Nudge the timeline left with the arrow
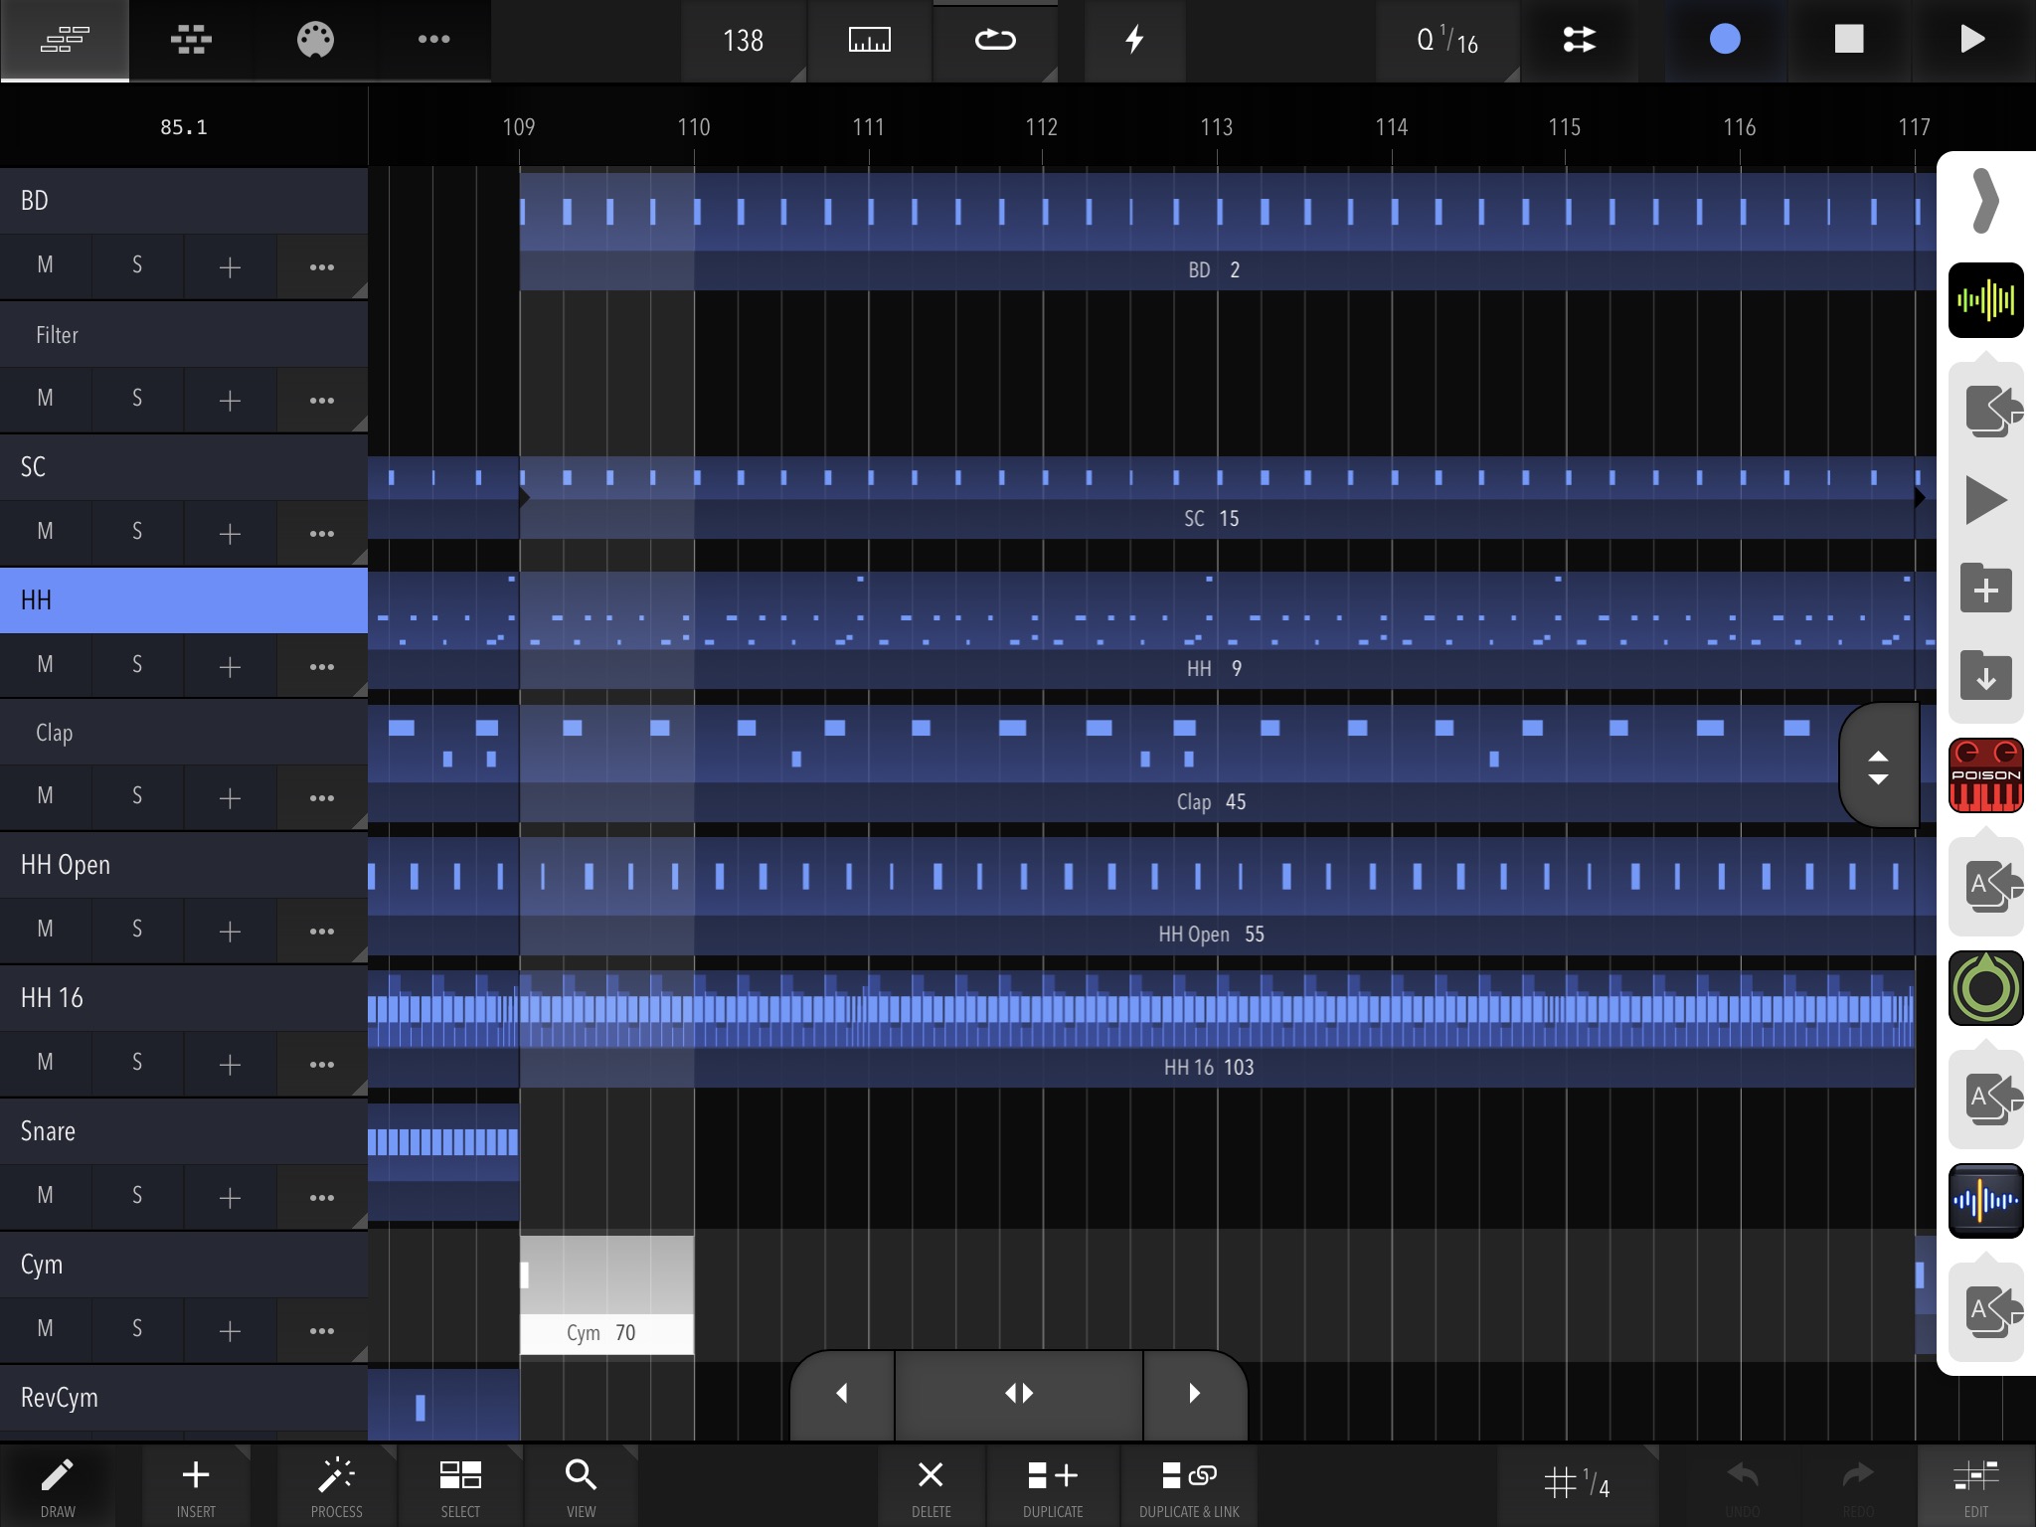2036x1527 pixels. (842, 1394)
